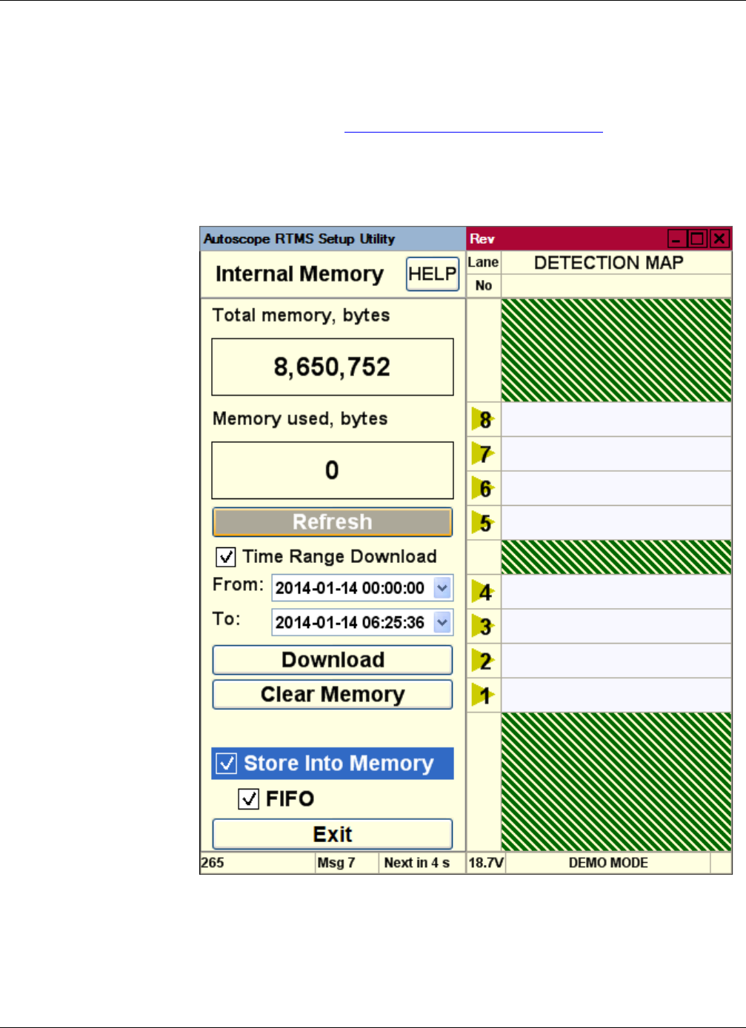Click the memory used value 0

pyautogui.click(x=333, y=470)
